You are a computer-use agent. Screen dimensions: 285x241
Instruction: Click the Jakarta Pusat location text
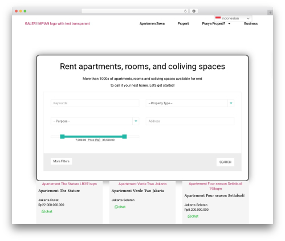coord(48,200)
